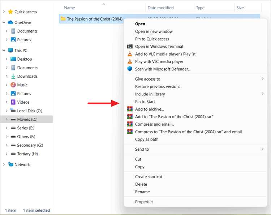
Task: Click the Downloads arrow icon
Action: [13, 76]
